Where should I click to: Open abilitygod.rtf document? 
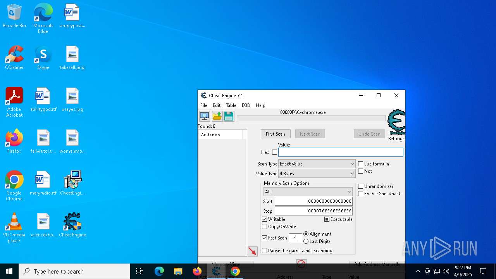coord(43,100)
